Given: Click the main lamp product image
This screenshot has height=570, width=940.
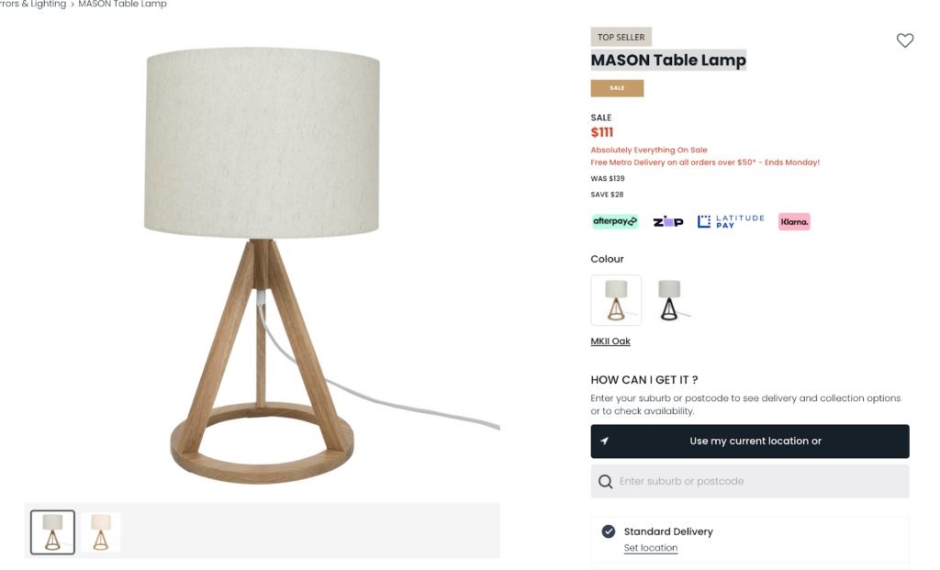Looking at the screenshot, I should click(x=263, y=263).
